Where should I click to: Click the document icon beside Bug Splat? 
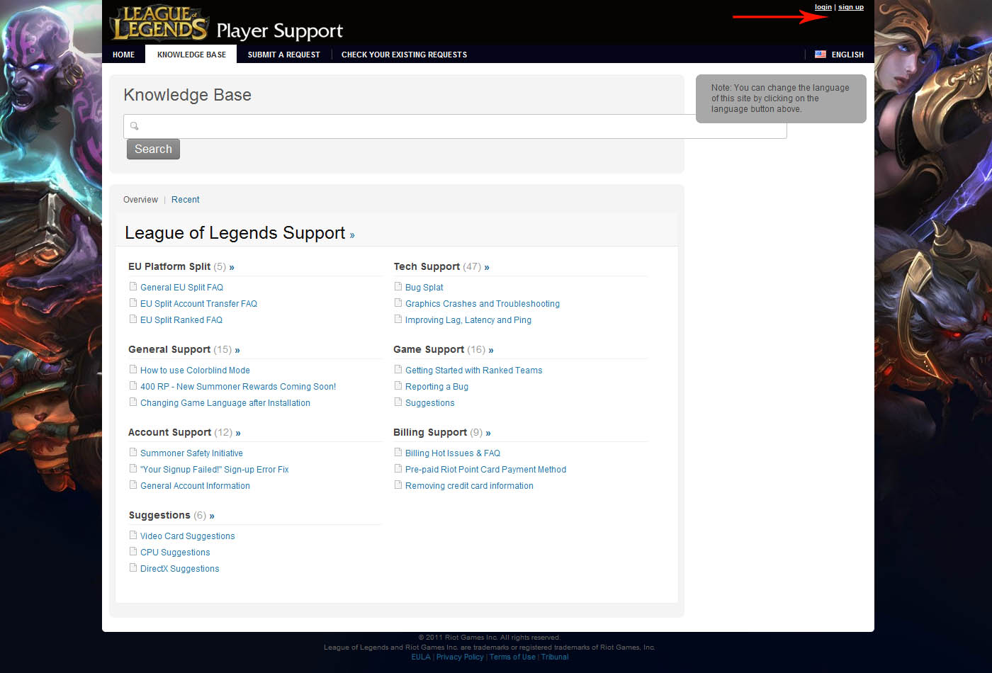(x=398, y=286)
